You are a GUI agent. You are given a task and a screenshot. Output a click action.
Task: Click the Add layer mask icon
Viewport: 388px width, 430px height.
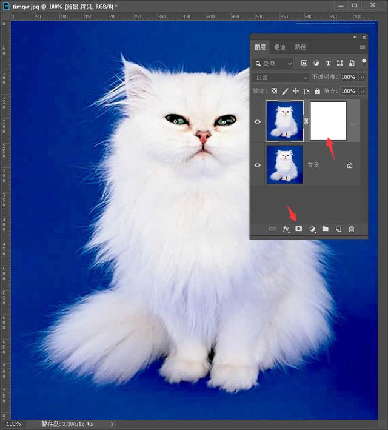click(x=299, y=229)
